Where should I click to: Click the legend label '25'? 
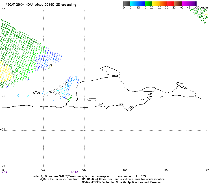click(160, 8)
